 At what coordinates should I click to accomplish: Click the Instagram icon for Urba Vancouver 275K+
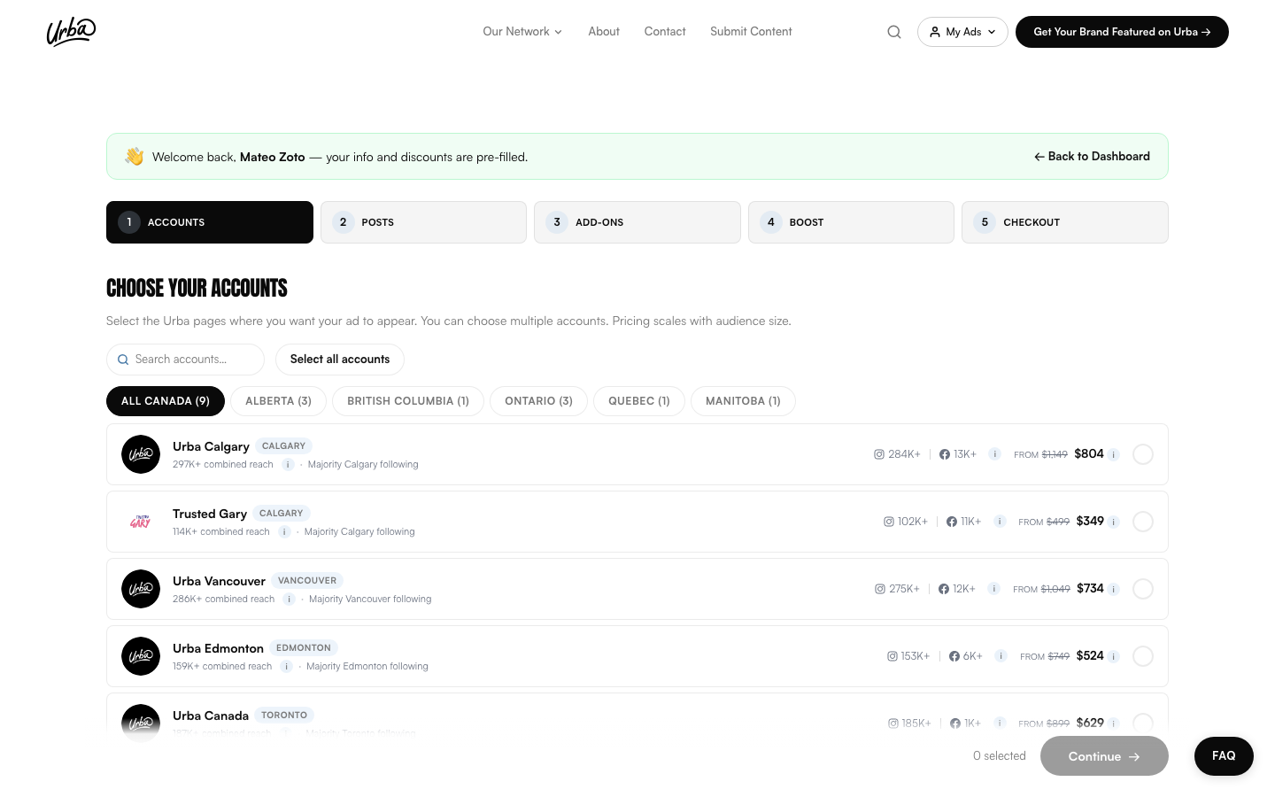(880, 589)
